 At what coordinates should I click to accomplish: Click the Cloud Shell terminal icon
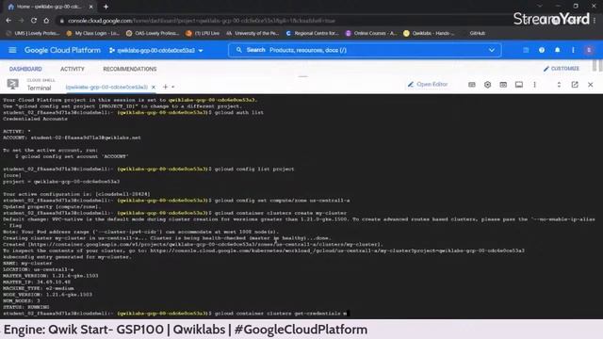coord(12,84)
